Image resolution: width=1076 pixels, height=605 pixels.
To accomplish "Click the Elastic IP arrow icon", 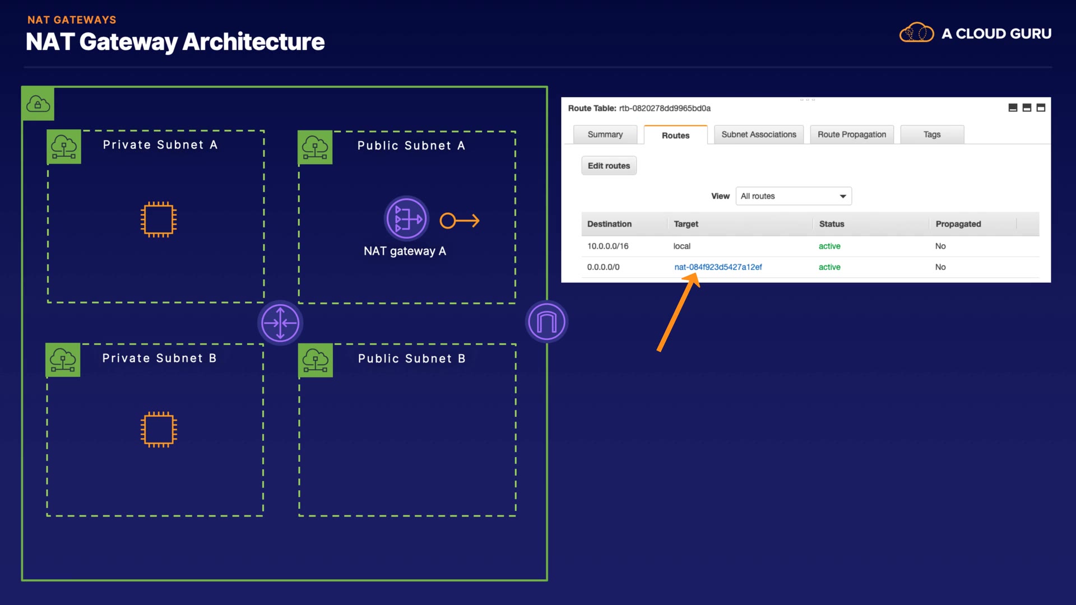I will tap(460, 221).
